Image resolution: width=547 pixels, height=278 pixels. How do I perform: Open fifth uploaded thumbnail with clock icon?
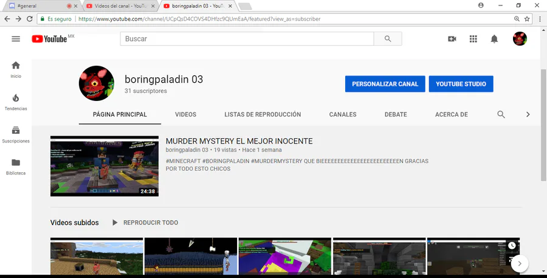tap(473, 256)
